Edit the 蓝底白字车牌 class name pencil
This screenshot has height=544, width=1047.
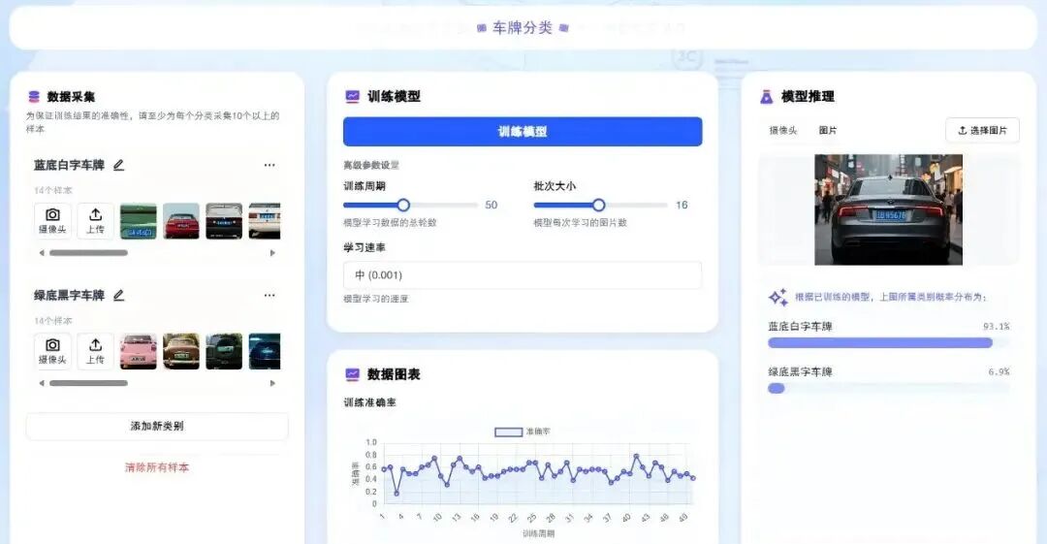119,165
